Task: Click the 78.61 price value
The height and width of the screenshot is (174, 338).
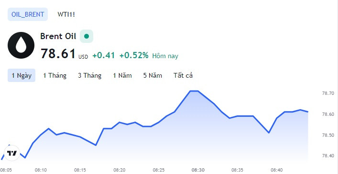Action: [58, 53]
